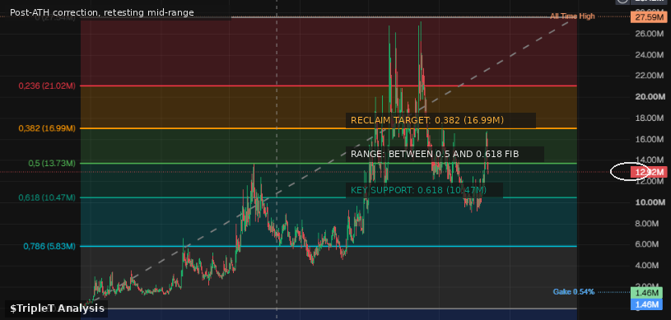Select the chart title 'Post-ATH correction, retesting mid-range'
Image resolution: width=671 pixels, height=320 pixels.
[x=102, y=12]
